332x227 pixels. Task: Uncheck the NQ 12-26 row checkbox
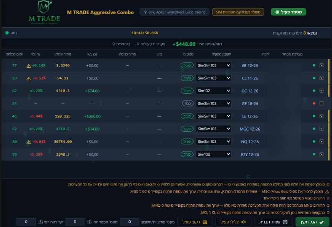coord(321,141)
